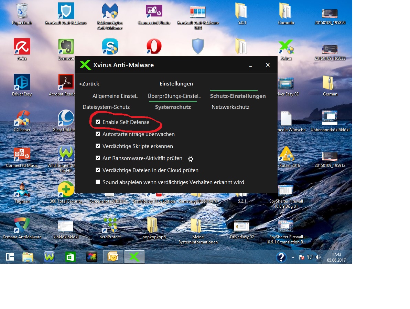Open the Netzwerkschutz sub-tab
Screen dimensions: 410x309
tap(230, 107)
